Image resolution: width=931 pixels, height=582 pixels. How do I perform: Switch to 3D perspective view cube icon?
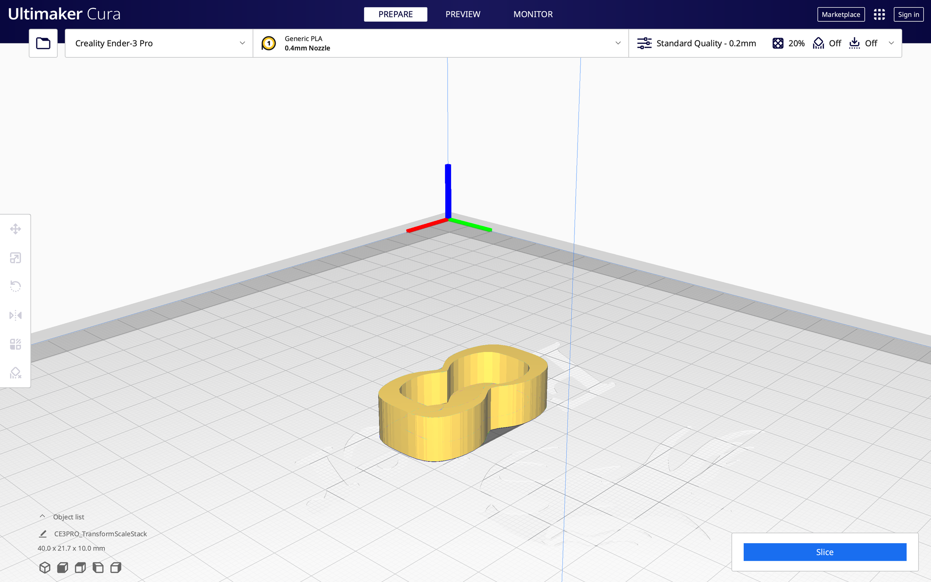(45, 568)
